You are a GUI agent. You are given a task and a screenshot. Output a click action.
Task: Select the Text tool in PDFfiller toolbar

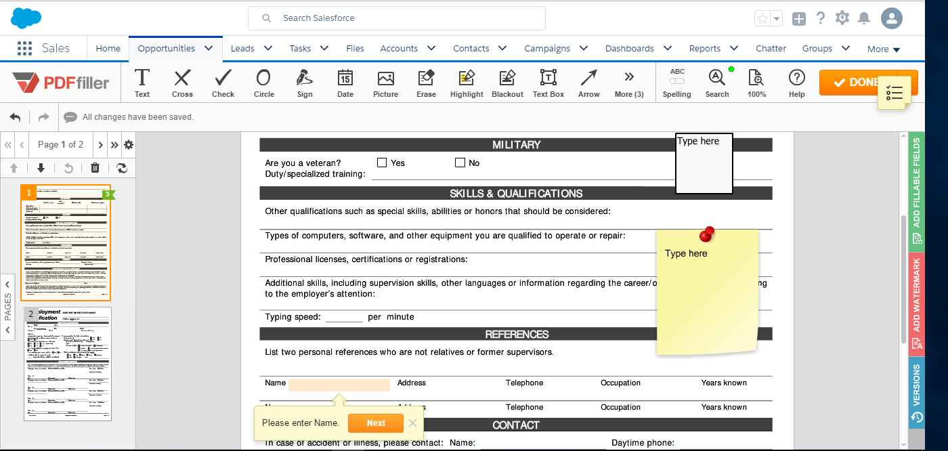pos(142,83)
